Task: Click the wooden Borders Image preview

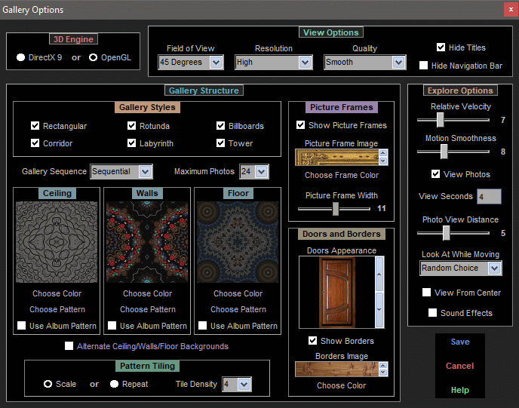Action: point(336,369)
